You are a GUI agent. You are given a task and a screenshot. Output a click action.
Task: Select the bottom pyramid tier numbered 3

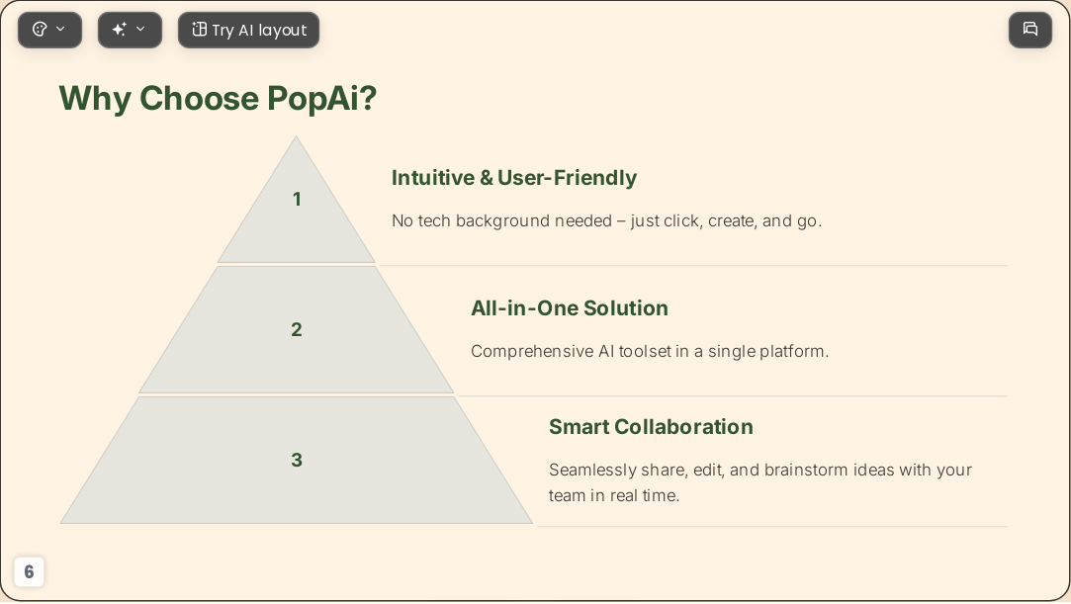pos(297,460)
